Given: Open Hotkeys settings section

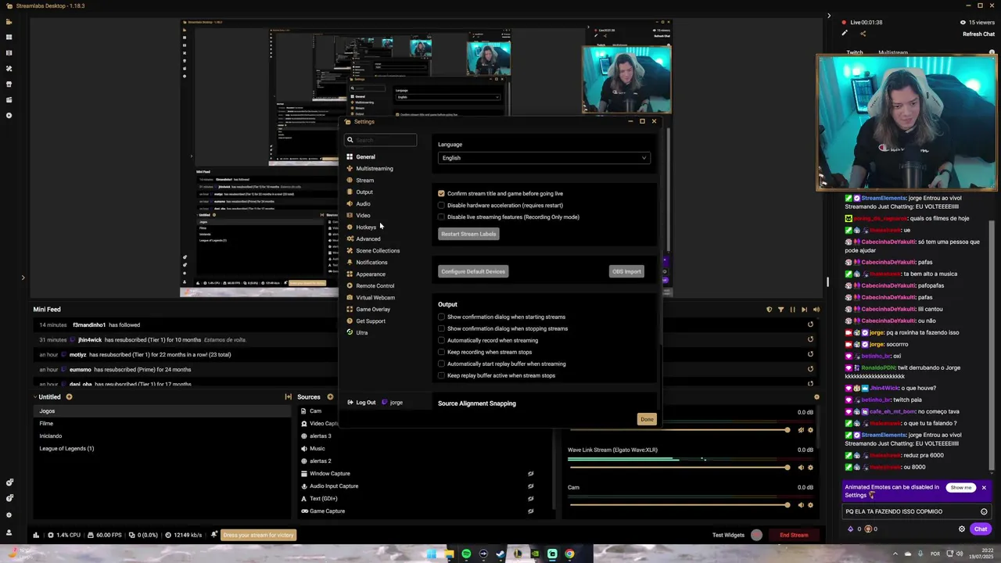Looking at the screenshot, I should tap(366, 227).
